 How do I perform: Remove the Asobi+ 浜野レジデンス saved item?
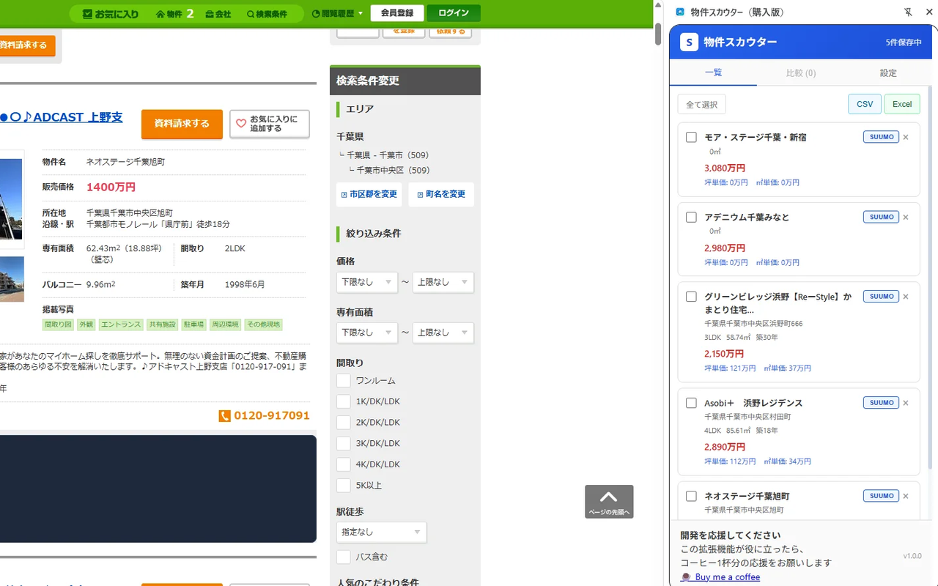click(x=906, y=403)
